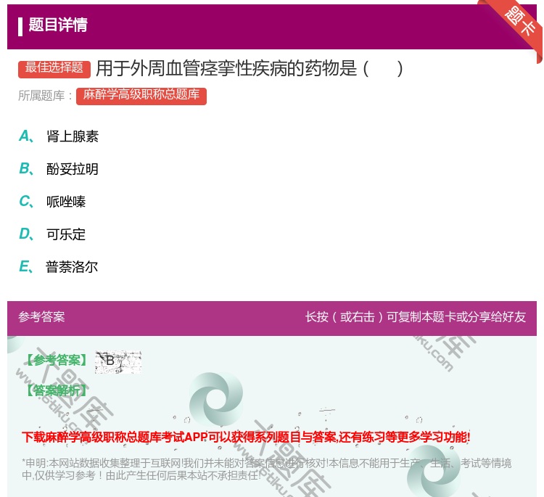Click the 【参考答案】 label
544x497 pixels.
(57, 361)
